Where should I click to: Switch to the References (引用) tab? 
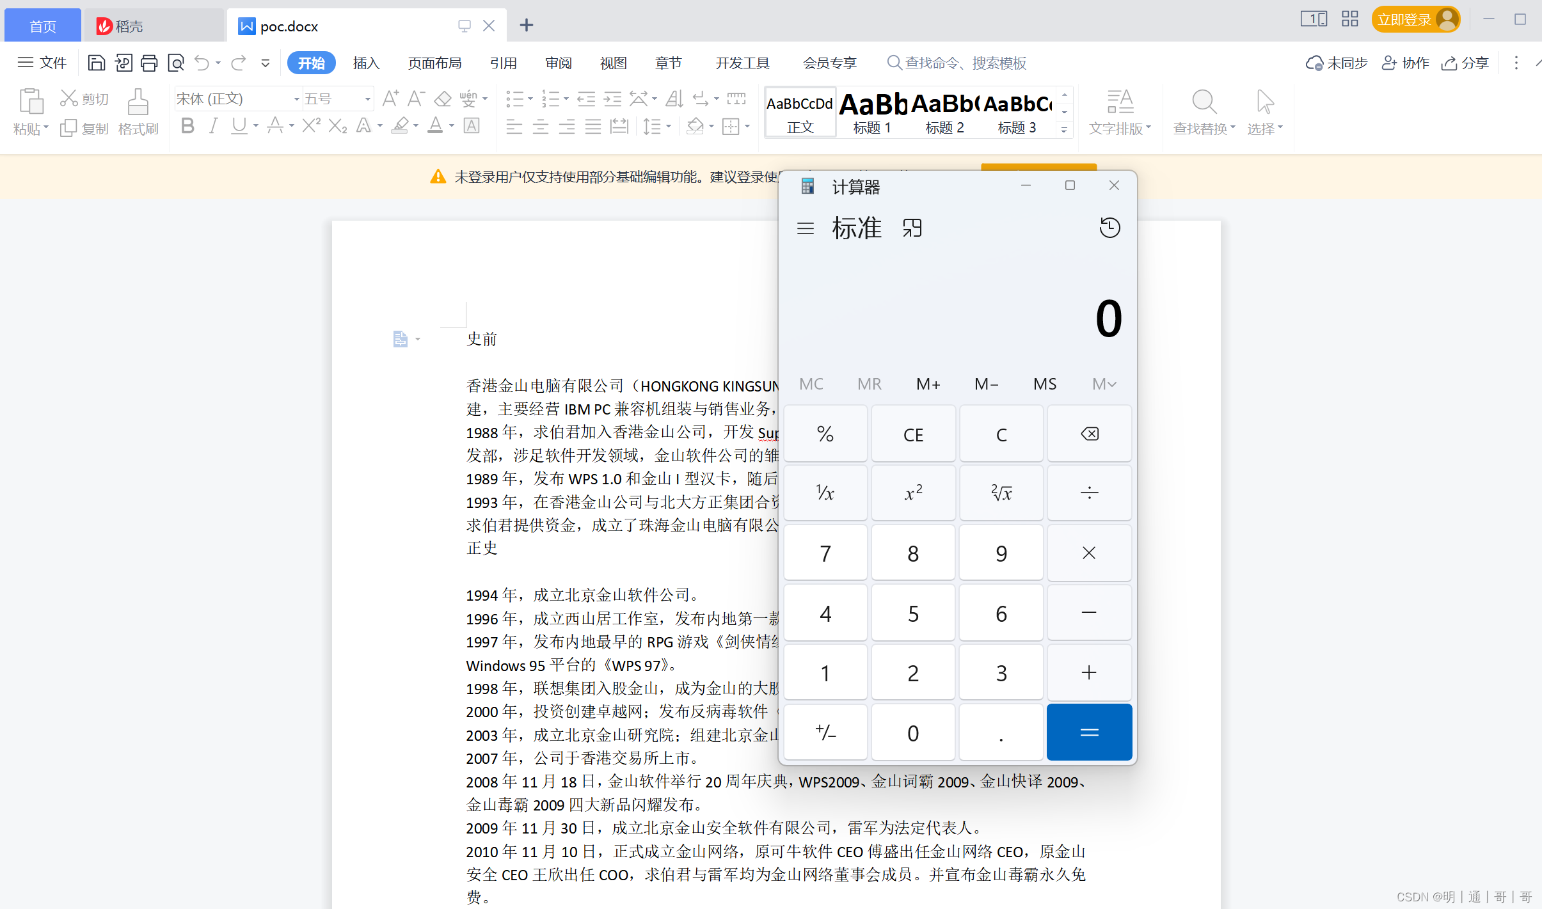pyautogui.click(x=503, y=63)
